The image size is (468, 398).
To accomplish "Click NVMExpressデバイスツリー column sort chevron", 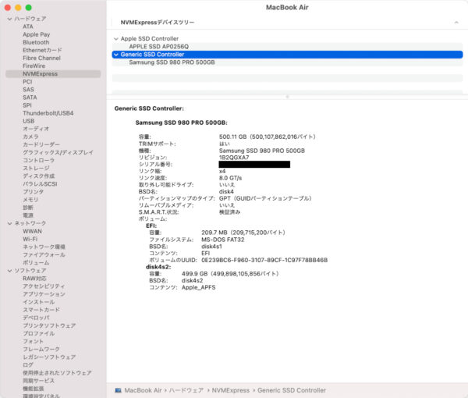I will click(456, 23).
